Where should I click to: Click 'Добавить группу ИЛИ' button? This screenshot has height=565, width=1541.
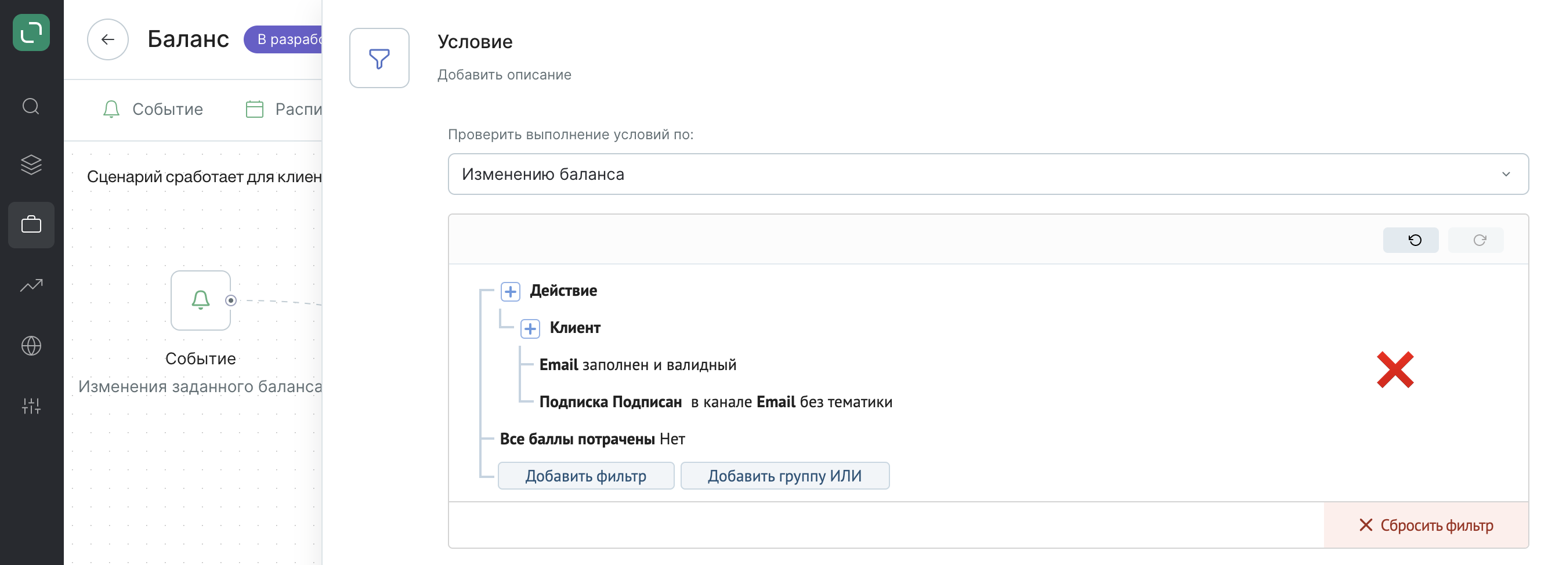[x=785, y=476]
